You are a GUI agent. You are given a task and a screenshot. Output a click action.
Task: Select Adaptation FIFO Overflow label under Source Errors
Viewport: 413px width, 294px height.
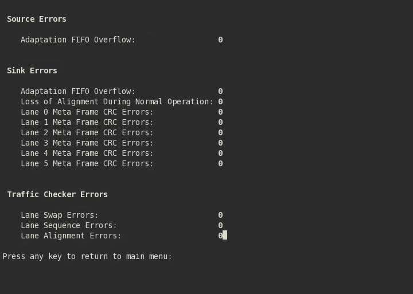click(x=78, y=40)
